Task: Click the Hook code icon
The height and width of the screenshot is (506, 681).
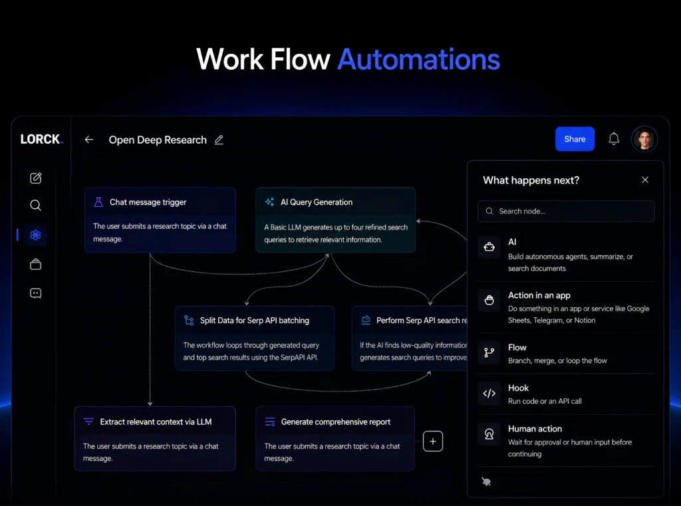Action: 489,393
